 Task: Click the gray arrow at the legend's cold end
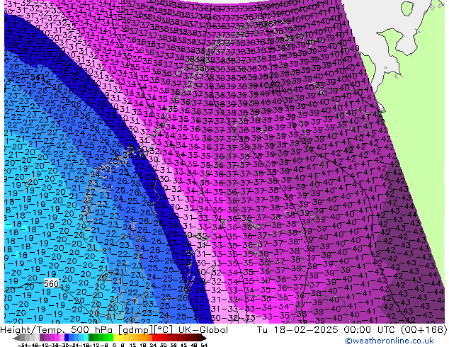(x=16, y=339)
